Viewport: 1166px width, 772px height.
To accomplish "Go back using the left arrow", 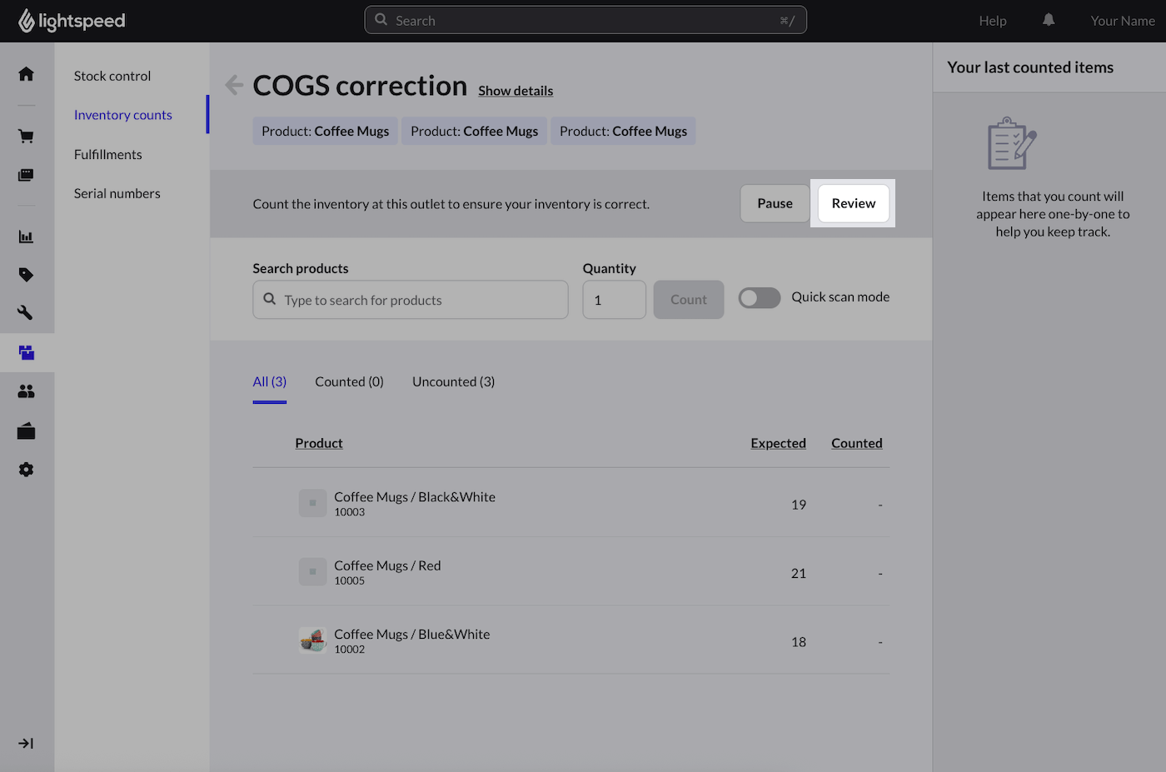I will (x=234, y=85).
